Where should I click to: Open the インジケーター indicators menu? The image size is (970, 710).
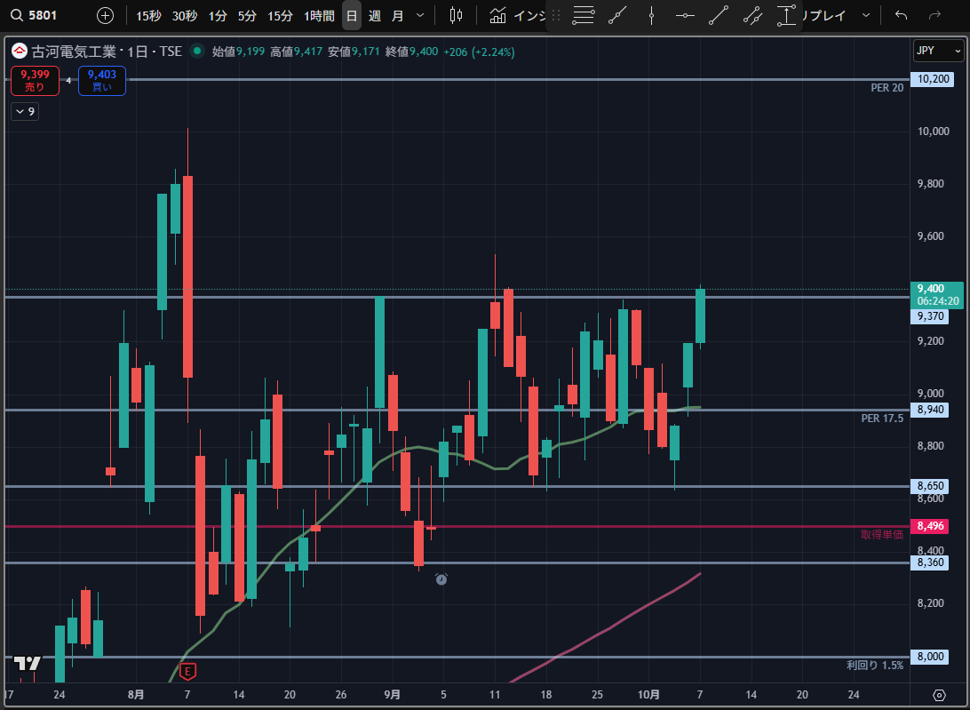tap(515, 15)
